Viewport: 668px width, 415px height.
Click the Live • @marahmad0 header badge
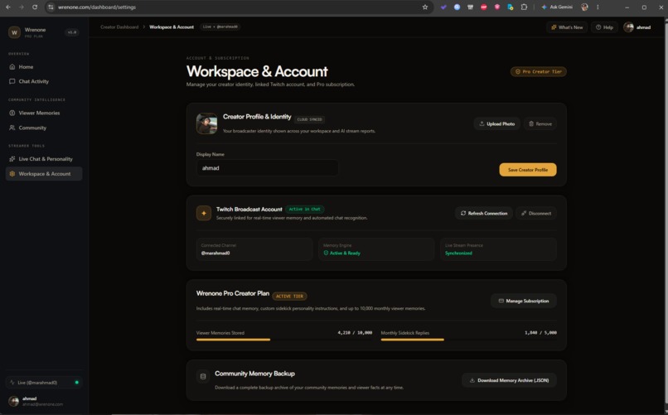click(220, 27)
